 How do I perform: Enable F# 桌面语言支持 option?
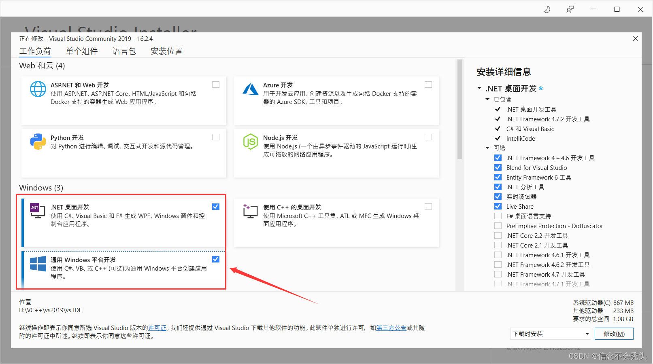[498, 216]
